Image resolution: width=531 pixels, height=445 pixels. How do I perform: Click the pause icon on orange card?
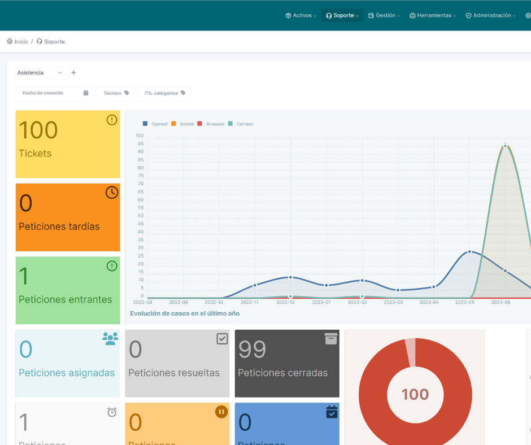[221, 412]
